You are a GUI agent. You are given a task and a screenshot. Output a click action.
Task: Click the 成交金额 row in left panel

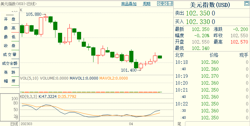click(x=10, y=63)
